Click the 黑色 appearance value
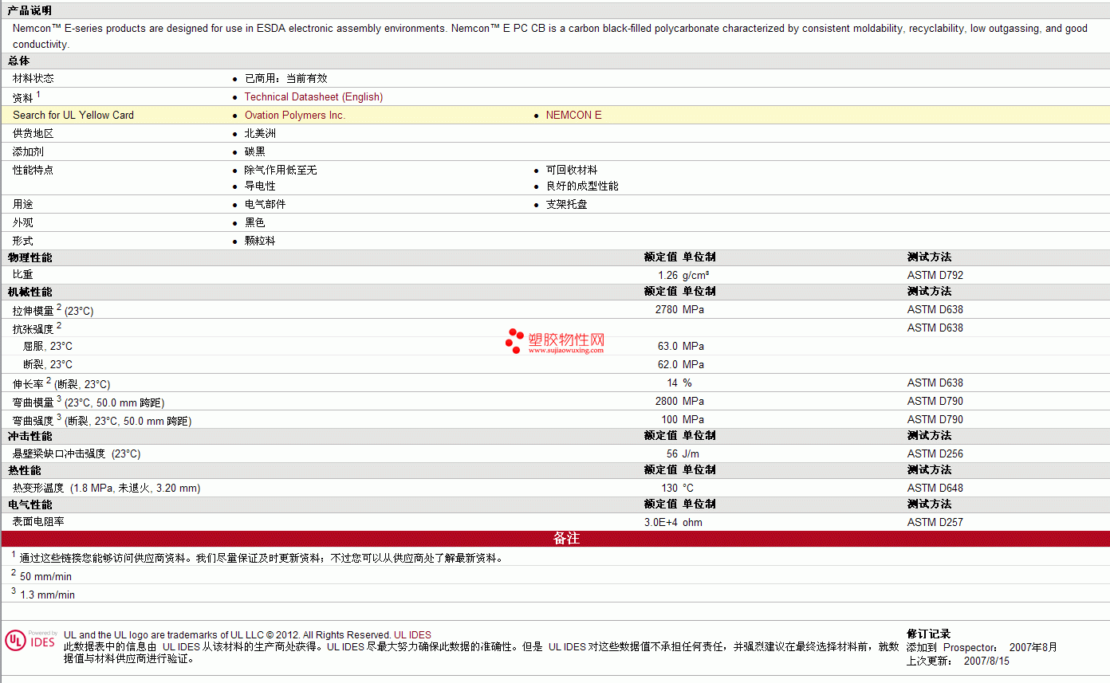The width and height of the screenshot is (1110, 683). click(x=255, y=222)
